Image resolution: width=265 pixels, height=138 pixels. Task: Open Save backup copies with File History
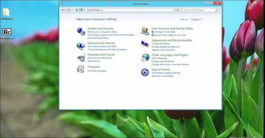pos(111,35)
